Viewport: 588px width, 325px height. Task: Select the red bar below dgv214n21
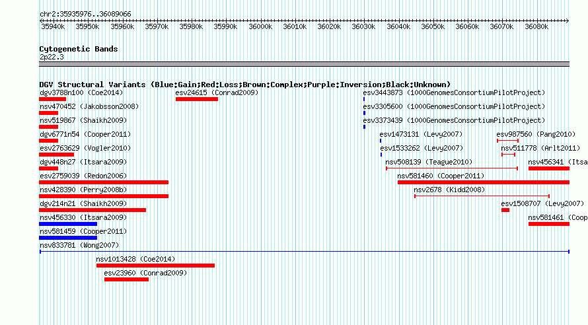coord(92,210)
